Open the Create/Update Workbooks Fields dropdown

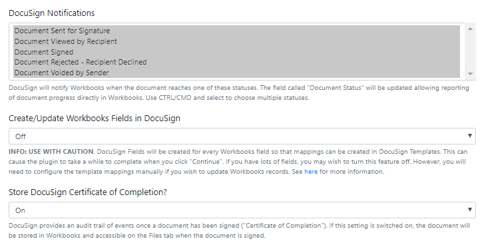pos(242,136)
